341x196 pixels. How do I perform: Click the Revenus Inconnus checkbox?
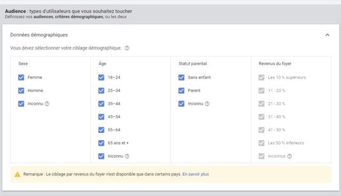(262, 156)
